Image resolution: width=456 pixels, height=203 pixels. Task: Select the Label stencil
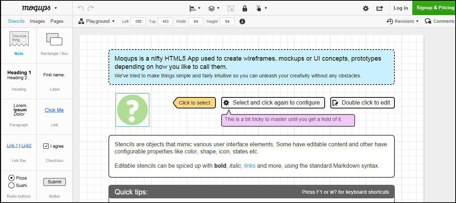54,81
